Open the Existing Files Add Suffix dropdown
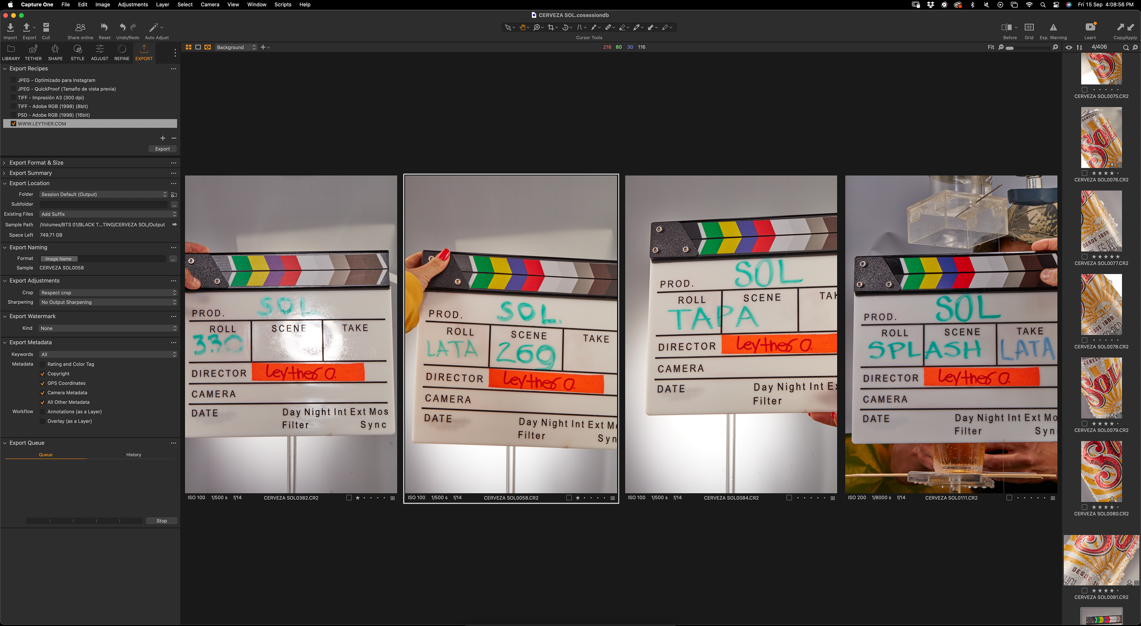This screenshot has height=626, width=1141. point(108,214)
